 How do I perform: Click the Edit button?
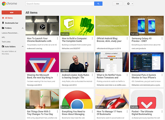(x=118, y=4)
